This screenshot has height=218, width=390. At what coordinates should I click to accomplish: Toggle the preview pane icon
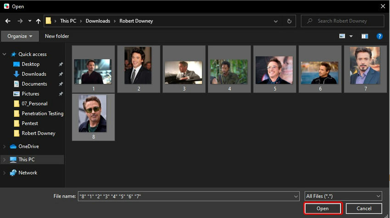pyautogui.click(x=365, y=36)
